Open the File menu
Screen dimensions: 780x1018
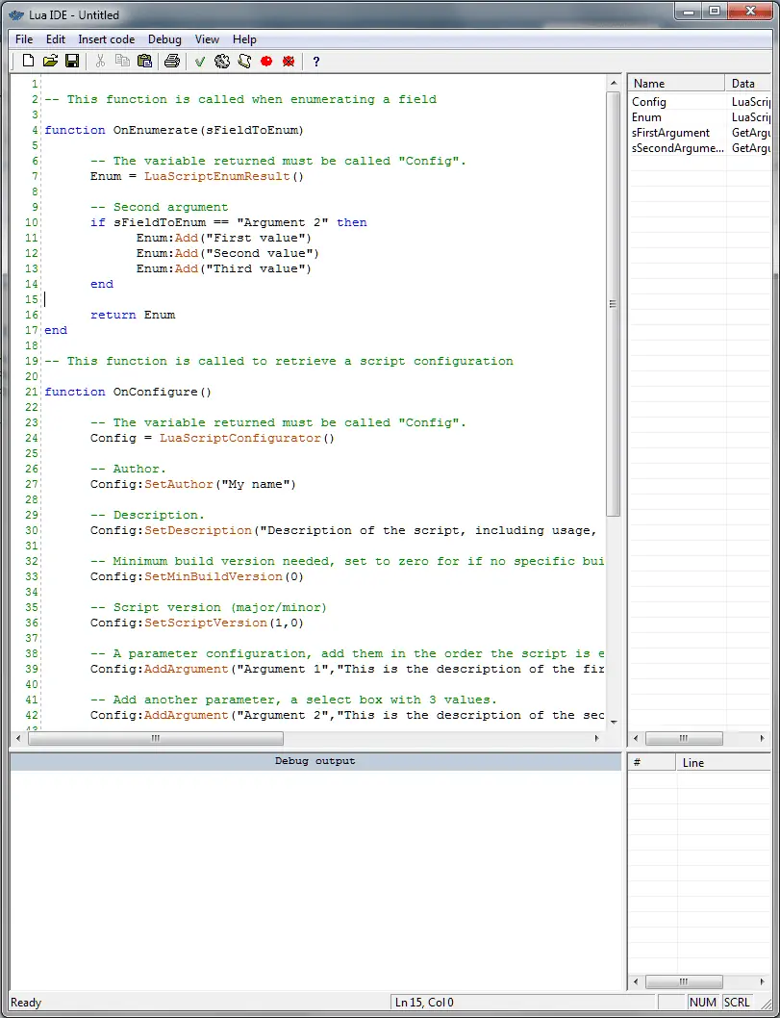pos(24,39)
